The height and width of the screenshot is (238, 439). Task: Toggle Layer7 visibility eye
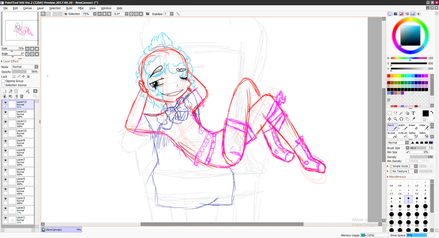tap(5, 160)
